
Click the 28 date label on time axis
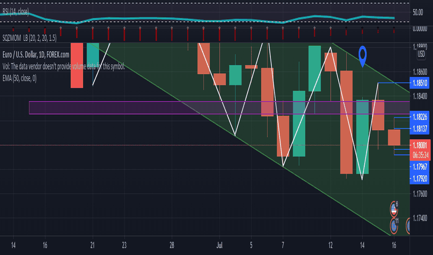point(172,245)
